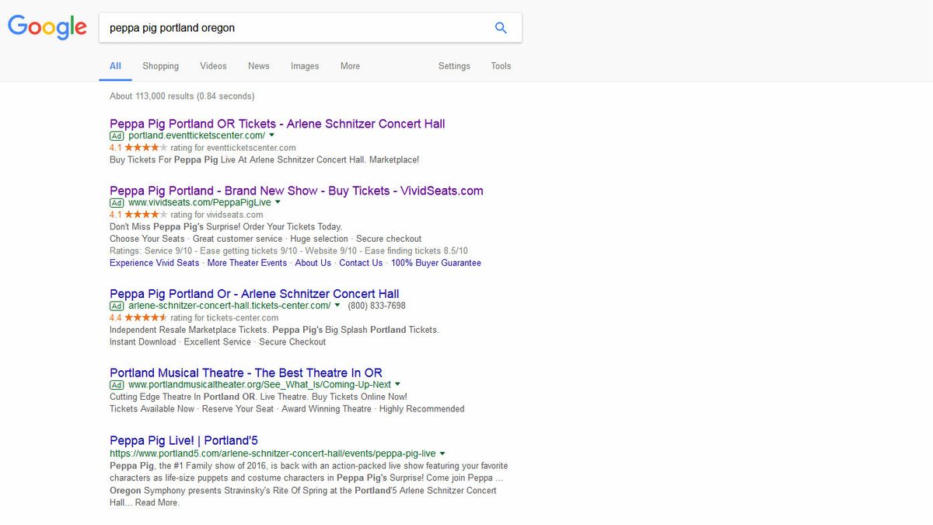Go to the Images tab
This screenshot has width=933, height=525.
[305, 66]
